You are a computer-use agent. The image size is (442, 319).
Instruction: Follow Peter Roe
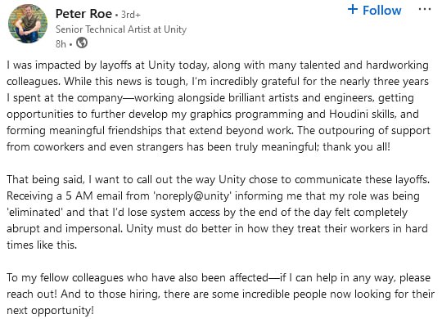point(374,10)
